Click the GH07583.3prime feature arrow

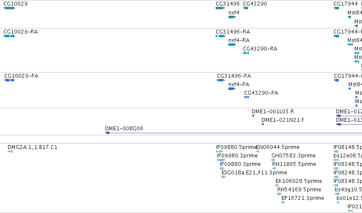[274, 160]
